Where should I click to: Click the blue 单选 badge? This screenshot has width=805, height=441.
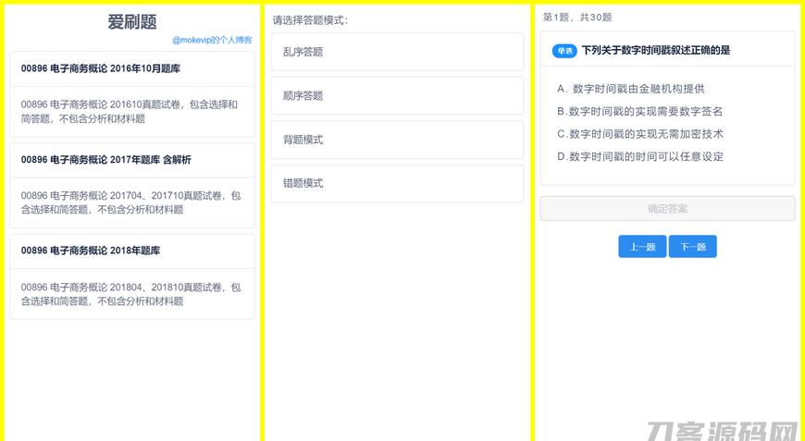click(x=564, y=51)
